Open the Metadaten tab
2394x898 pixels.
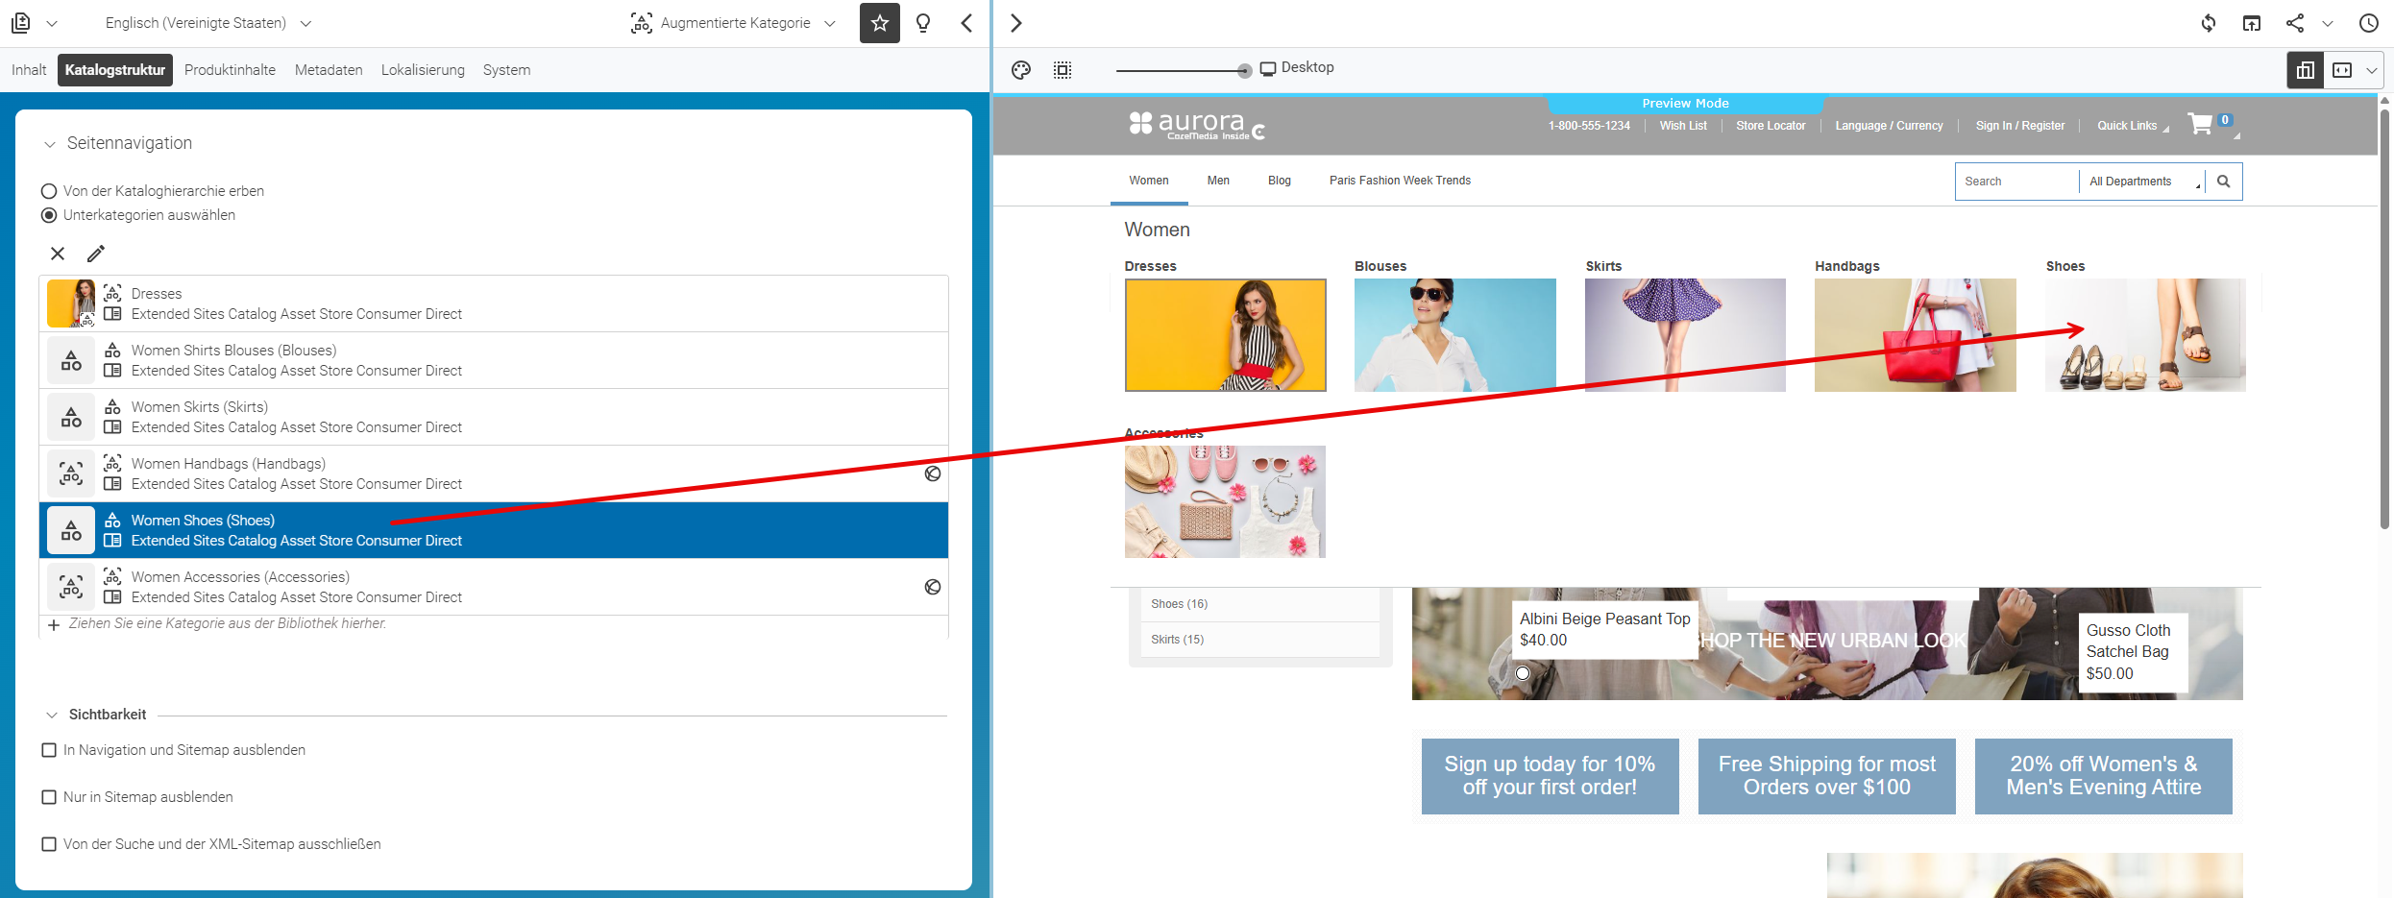(329, 70)
